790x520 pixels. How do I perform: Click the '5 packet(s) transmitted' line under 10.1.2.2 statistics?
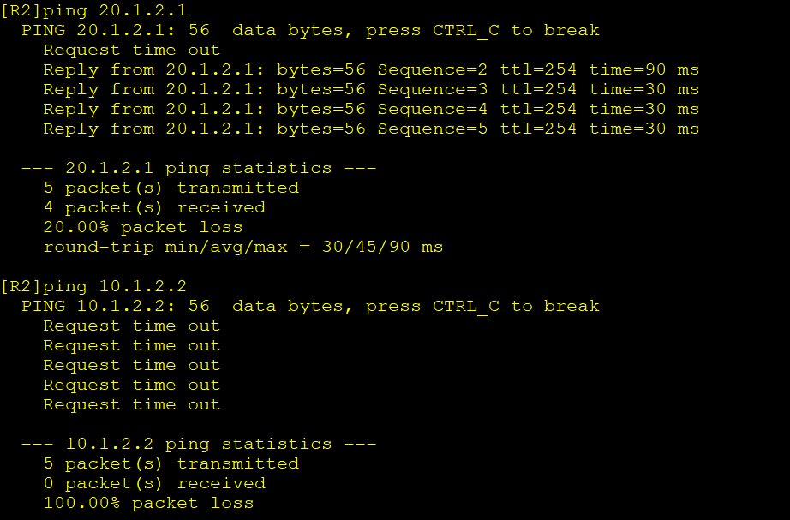[171, 463]
